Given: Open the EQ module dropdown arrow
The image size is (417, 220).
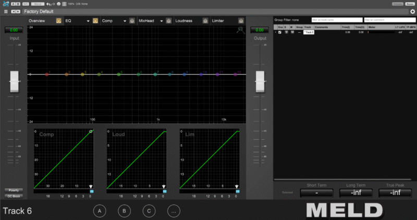Looking at the screenshot, I should click(88, 21).
